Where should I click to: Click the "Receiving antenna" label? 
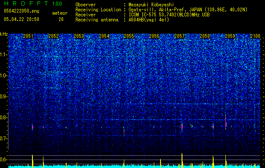point(97,20)
